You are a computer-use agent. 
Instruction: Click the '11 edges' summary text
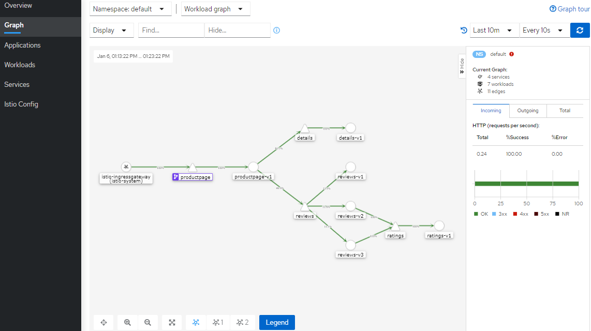(496, 92)
